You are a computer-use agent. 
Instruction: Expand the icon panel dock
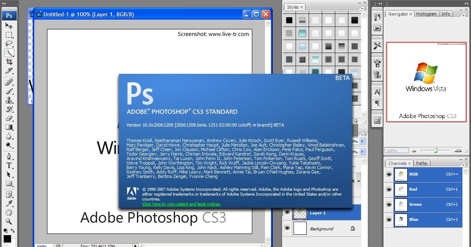pyautogui.click(x=380, y=3)
